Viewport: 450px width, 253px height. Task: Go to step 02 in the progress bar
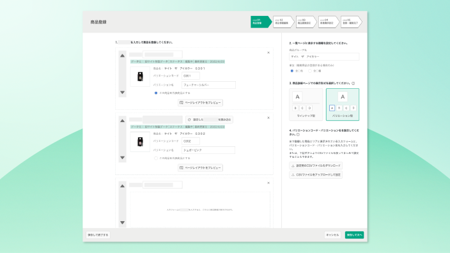point(283,22)
